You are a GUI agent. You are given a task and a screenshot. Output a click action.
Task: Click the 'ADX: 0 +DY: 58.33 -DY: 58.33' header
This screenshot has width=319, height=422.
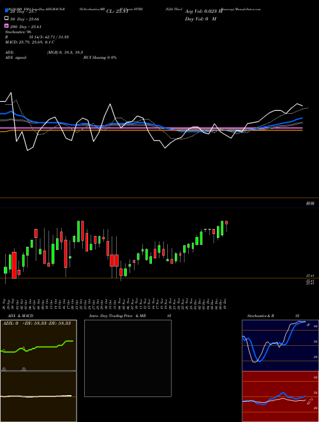click(x=36, y=324)
